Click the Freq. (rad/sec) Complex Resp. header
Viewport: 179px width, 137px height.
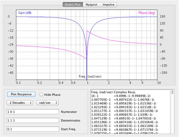tap(113, 92)
